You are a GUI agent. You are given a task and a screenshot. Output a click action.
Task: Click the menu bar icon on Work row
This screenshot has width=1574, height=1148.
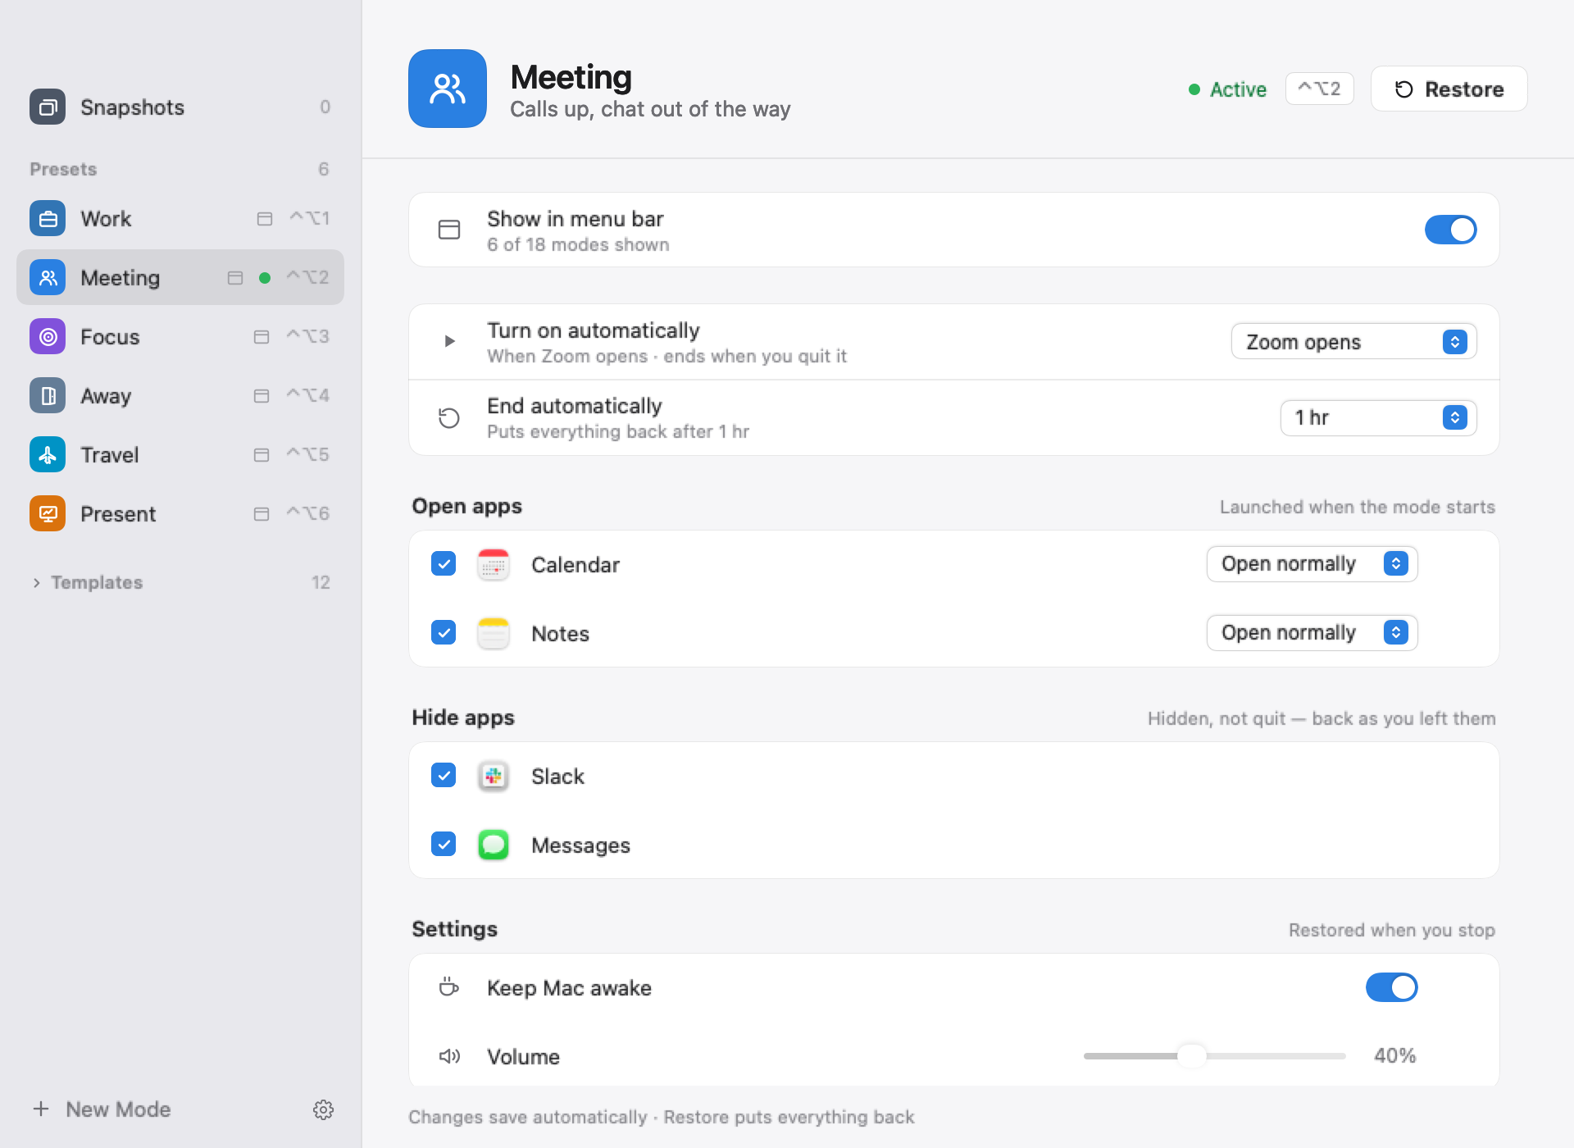tap(264, 218)
